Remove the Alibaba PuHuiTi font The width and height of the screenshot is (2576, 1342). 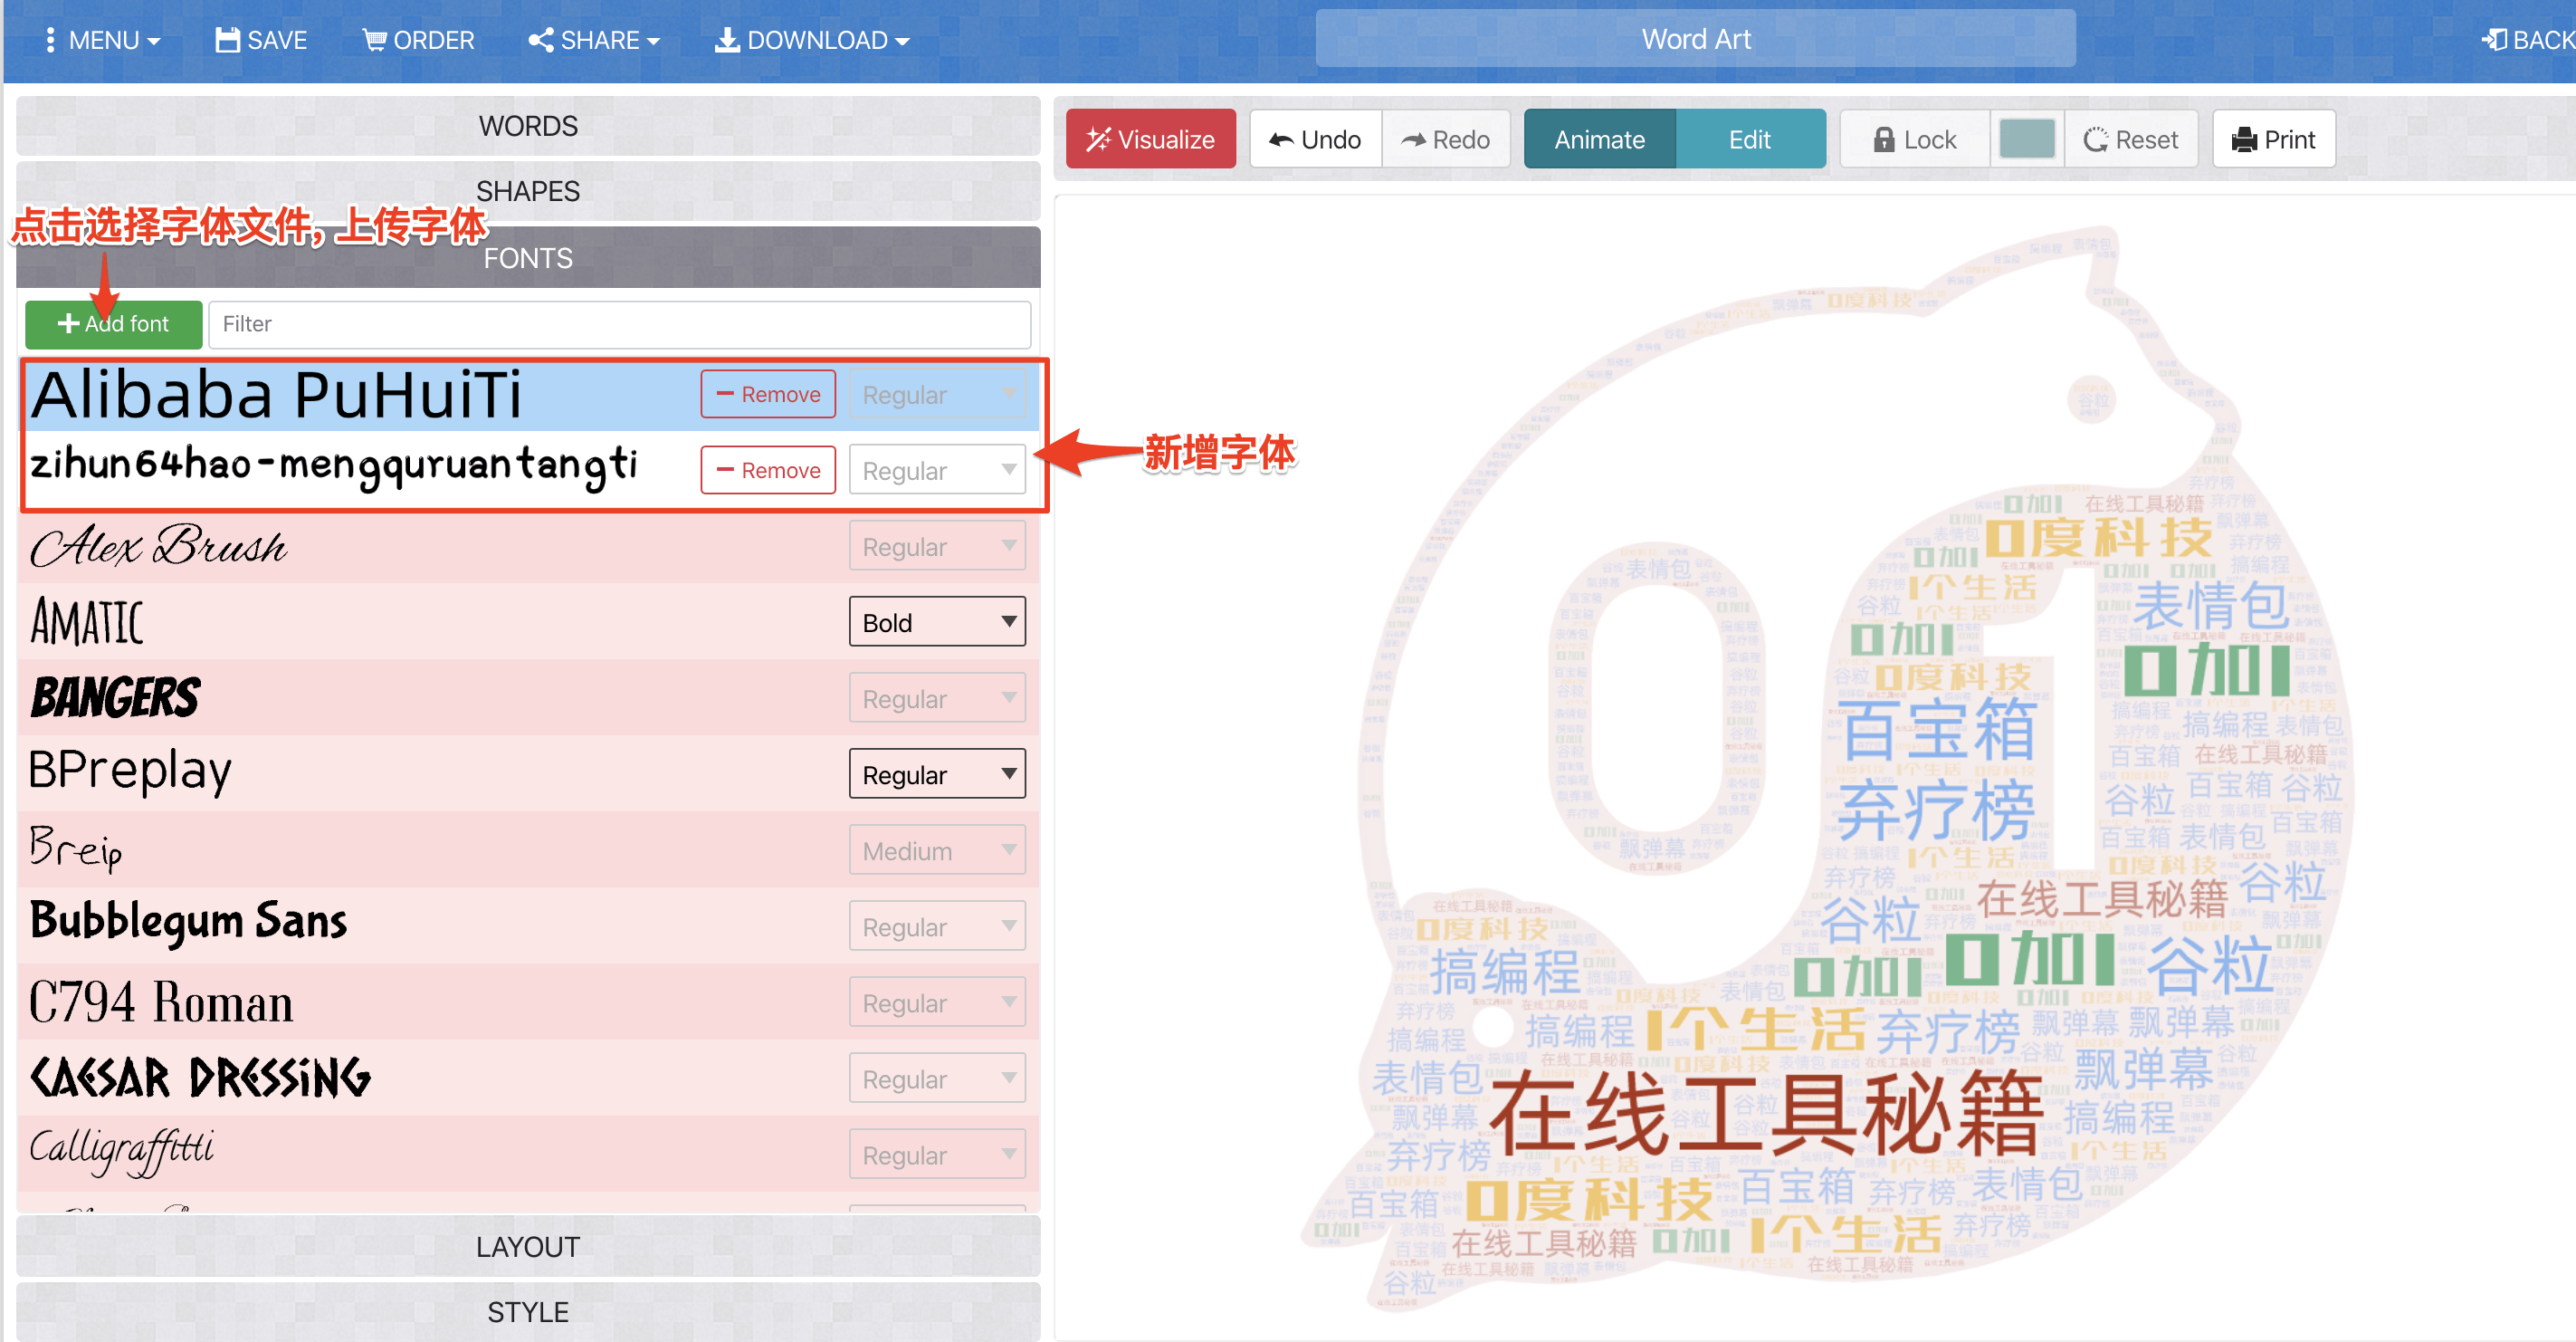[x=767, y=394]
